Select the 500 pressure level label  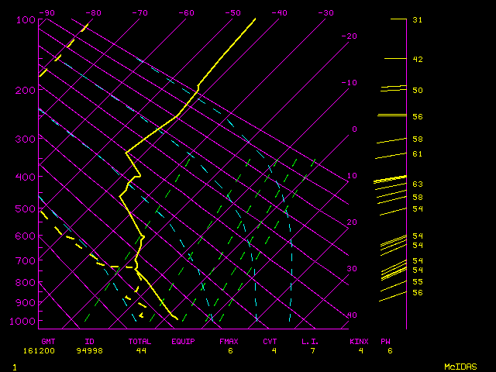(x=26, y=209)
